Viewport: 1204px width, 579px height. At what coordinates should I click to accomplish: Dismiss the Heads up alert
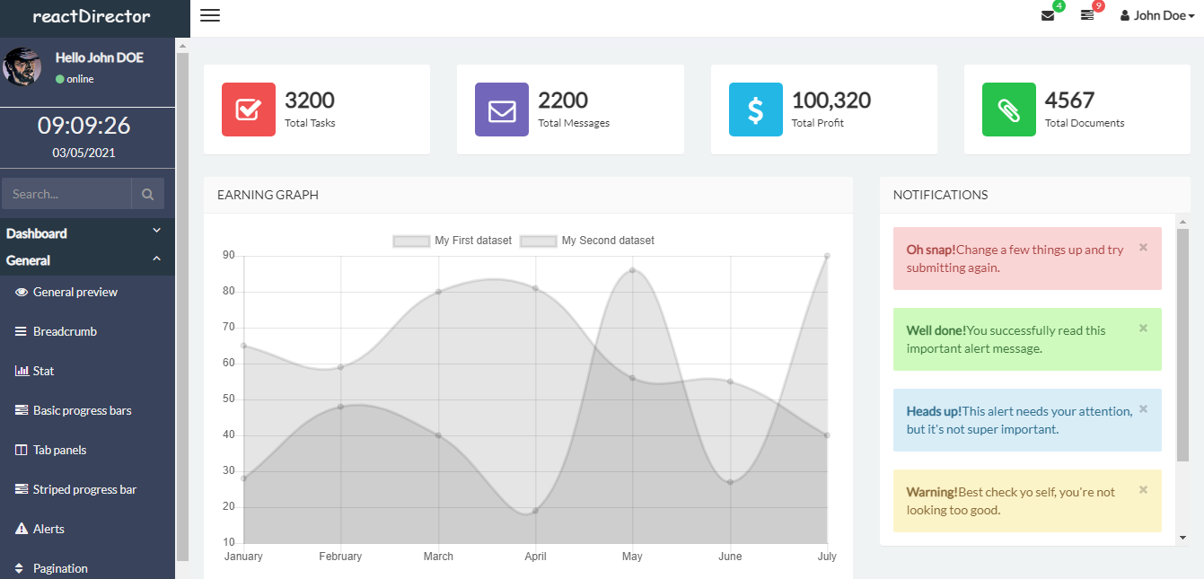(x=1143, y=409)
